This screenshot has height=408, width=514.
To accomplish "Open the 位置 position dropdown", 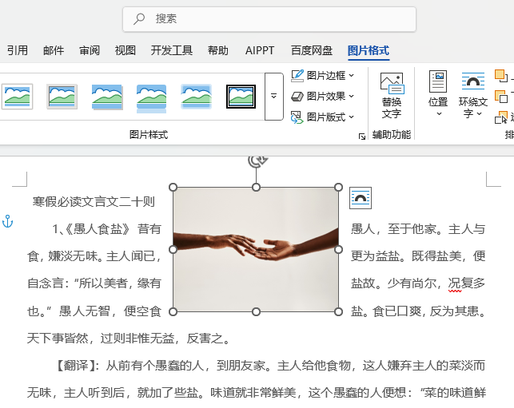I will pos(438,94).
